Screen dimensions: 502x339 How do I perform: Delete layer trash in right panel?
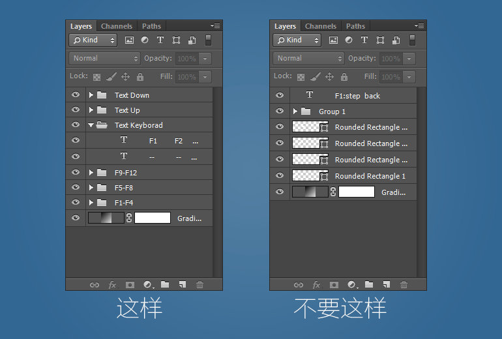[404, 284]
